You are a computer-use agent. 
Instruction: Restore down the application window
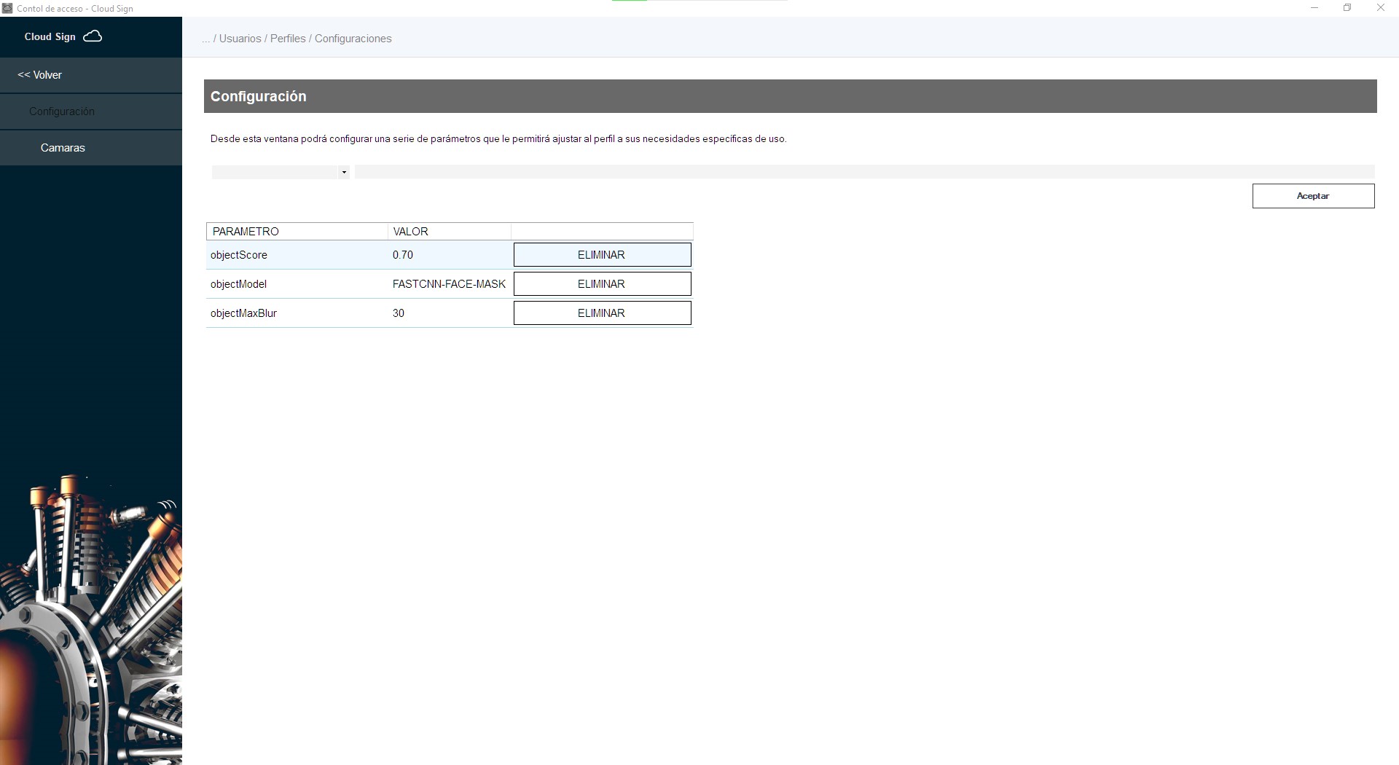(x=1347, y=8)
